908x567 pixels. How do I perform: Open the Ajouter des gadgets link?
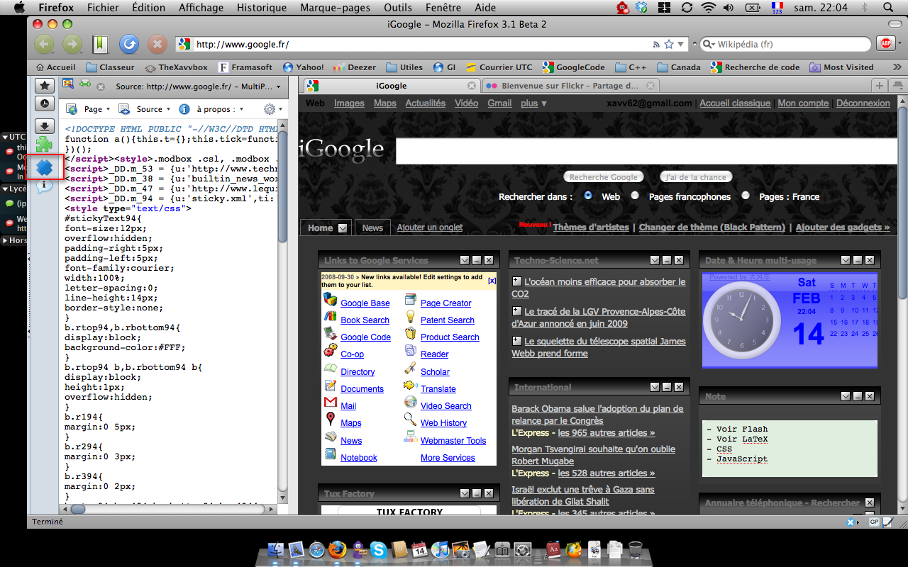click(x=843, y=228)
